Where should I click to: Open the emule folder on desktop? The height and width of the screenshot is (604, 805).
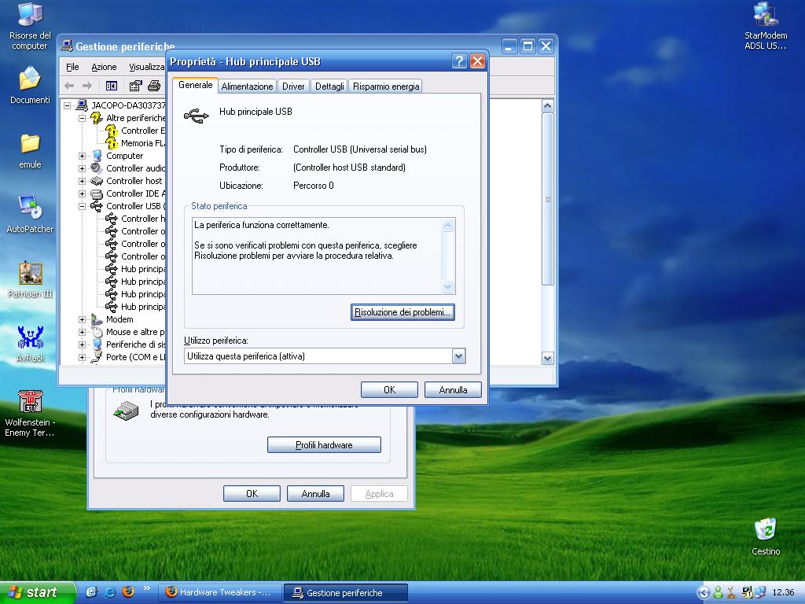(x=30, y=144)
